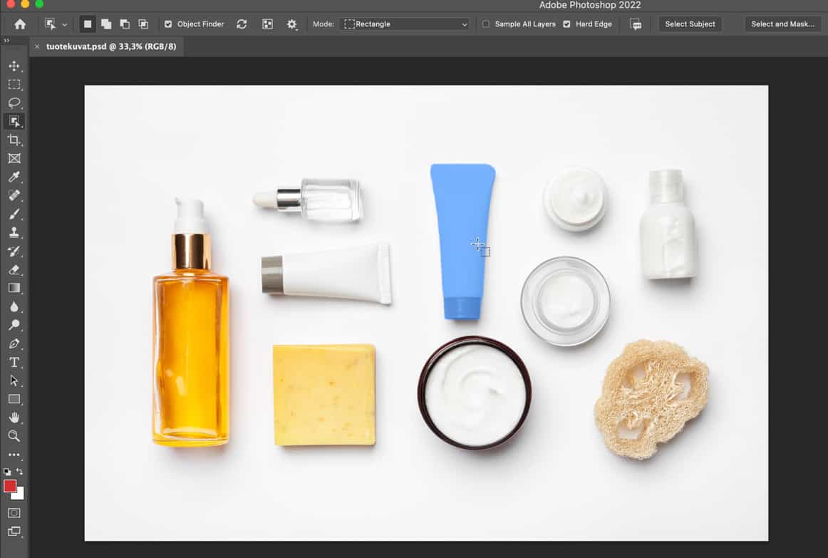
Task: Click the orange pump bottle
Action: 191,322
